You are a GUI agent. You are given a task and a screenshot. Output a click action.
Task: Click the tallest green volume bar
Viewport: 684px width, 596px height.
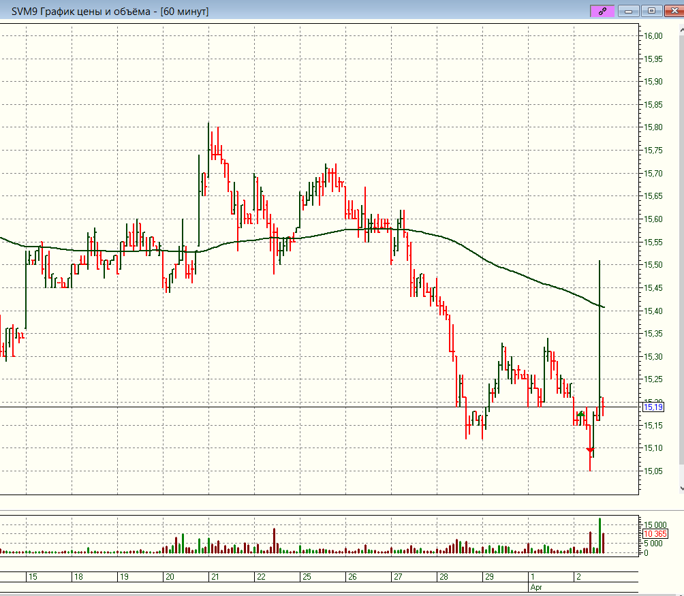pyautogui.click(x=600, y=535)
